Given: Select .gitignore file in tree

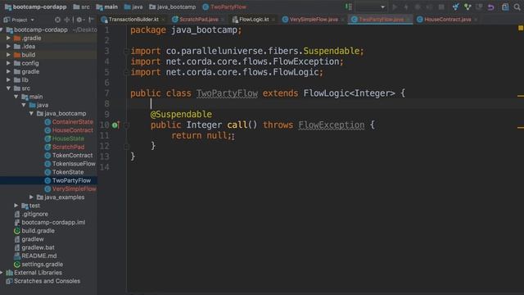Looking at the screenshot, I should pyautogui.click(x=31, y=214).
